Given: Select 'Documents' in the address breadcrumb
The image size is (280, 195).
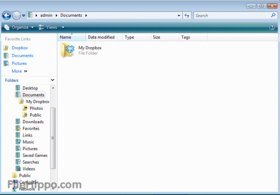Looking at the screenshot, I should [x=71, y=15].
